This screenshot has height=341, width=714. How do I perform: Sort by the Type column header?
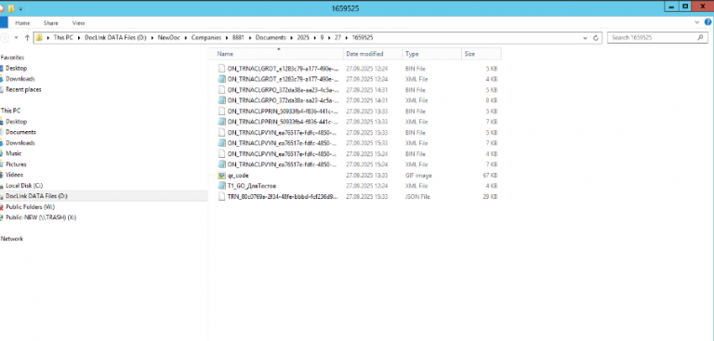point(431,54)
